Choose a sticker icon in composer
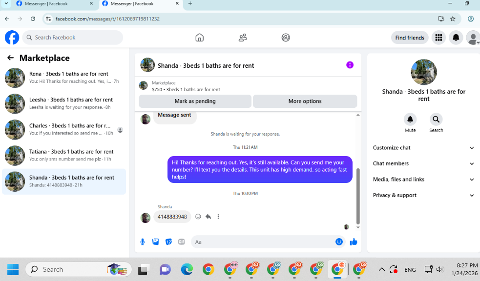The width and height of the screenshot is (480, 281). coord(168,242)
